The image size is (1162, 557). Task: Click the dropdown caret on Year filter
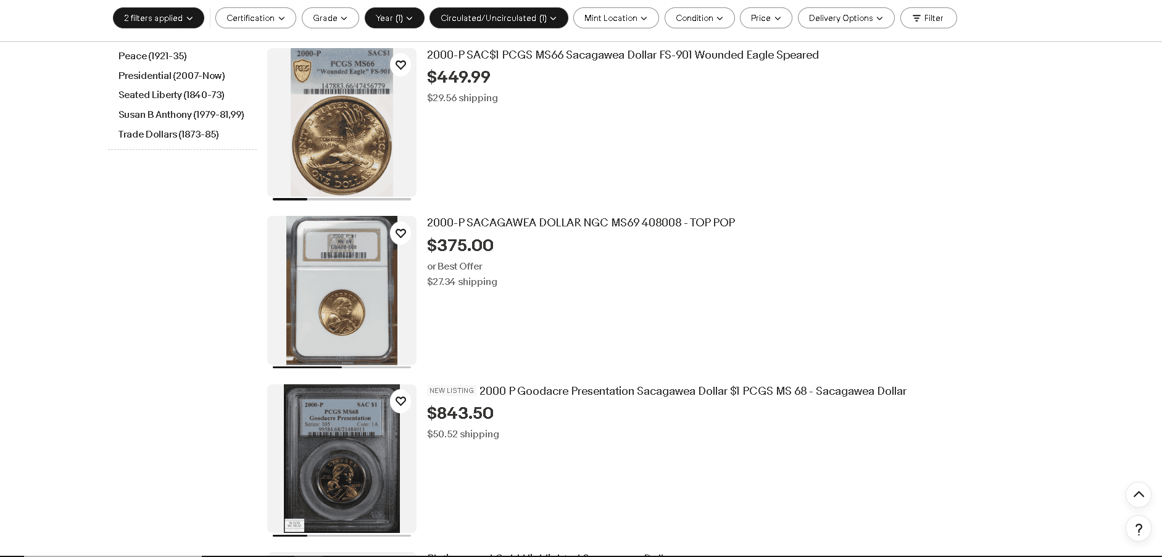(410, 18)
